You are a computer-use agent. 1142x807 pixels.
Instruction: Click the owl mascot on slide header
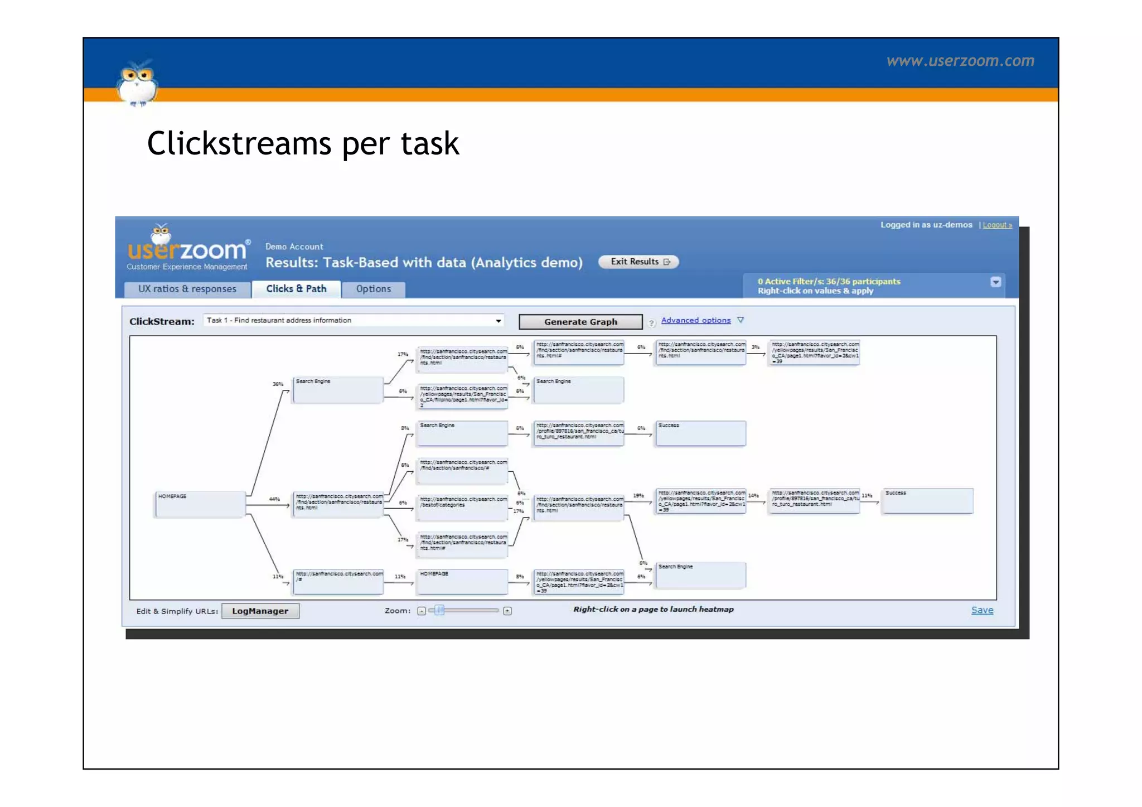(x=137, y=84)
